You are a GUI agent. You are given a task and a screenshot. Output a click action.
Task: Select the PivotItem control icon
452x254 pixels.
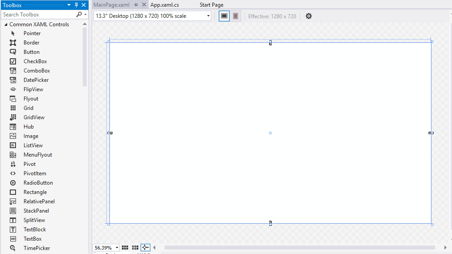(13, 173)
